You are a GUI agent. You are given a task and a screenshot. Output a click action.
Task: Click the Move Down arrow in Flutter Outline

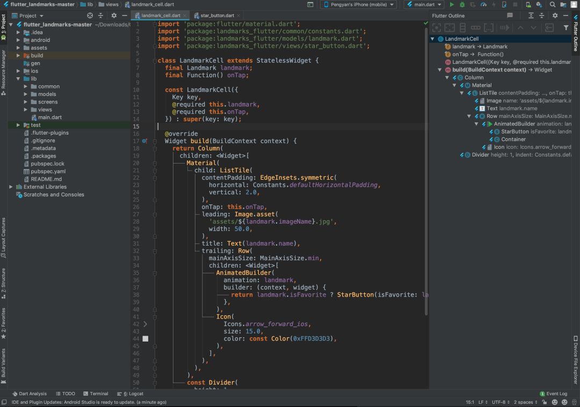[533, 28]
